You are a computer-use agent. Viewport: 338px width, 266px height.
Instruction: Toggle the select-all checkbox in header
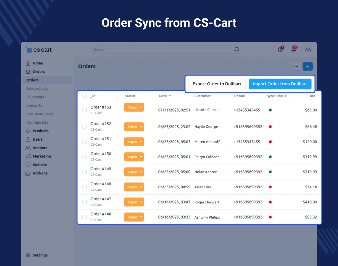(85, 96)
